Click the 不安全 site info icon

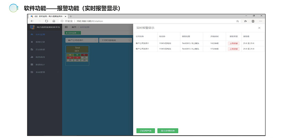[x=62, y=21]
